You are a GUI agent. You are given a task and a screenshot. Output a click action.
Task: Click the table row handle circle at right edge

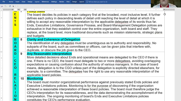pyautogui.click(x=165, y=14)
